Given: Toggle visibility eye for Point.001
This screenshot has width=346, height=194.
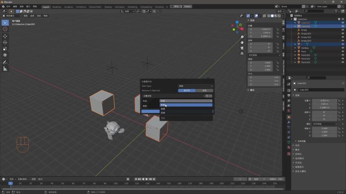Looking at the screenshot, I should [343, 55].
